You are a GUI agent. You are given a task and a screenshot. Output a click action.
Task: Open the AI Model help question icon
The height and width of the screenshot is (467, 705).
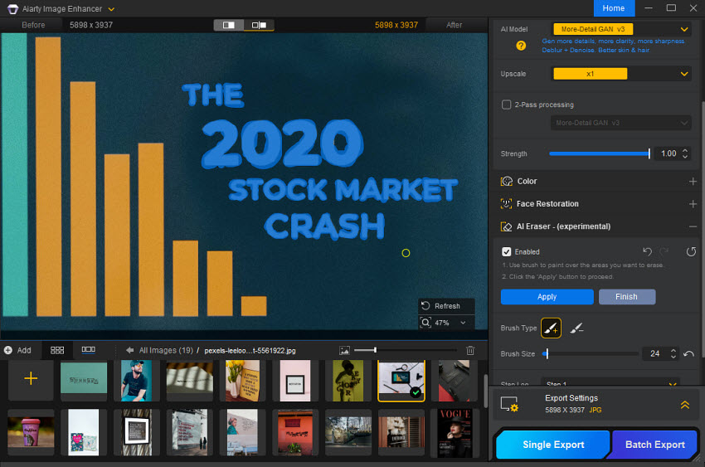pos(521,46)
